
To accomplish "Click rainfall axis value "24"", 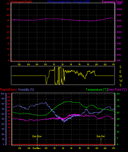I will point(9,104).
